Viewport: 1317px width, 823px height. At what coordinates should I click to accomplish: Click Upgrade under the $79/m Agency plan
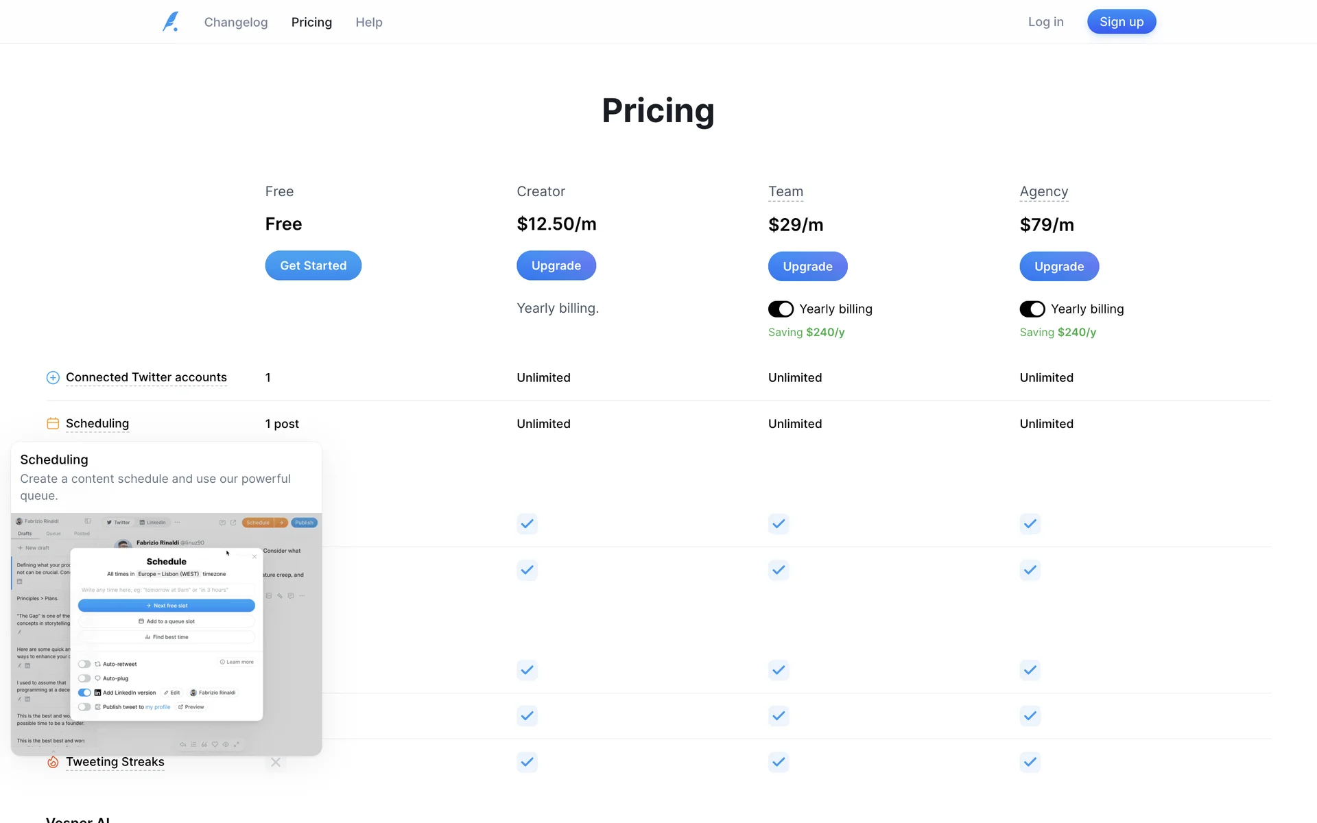coord(1059,267)
